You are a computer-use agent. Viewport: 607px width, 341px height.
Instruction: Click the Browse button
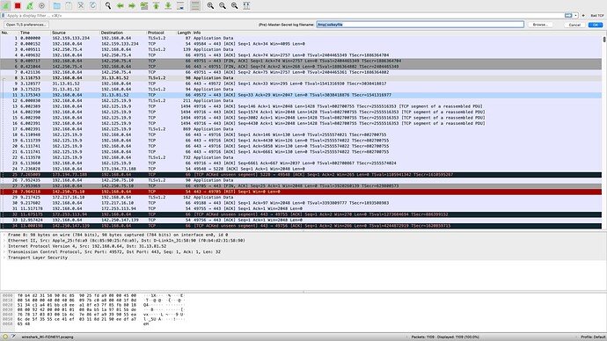tap(540, 25)
